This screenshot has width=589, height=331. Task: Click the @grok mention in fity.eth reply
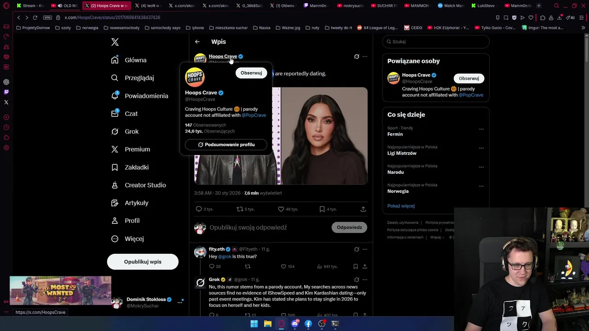click(x=225, y=257)
